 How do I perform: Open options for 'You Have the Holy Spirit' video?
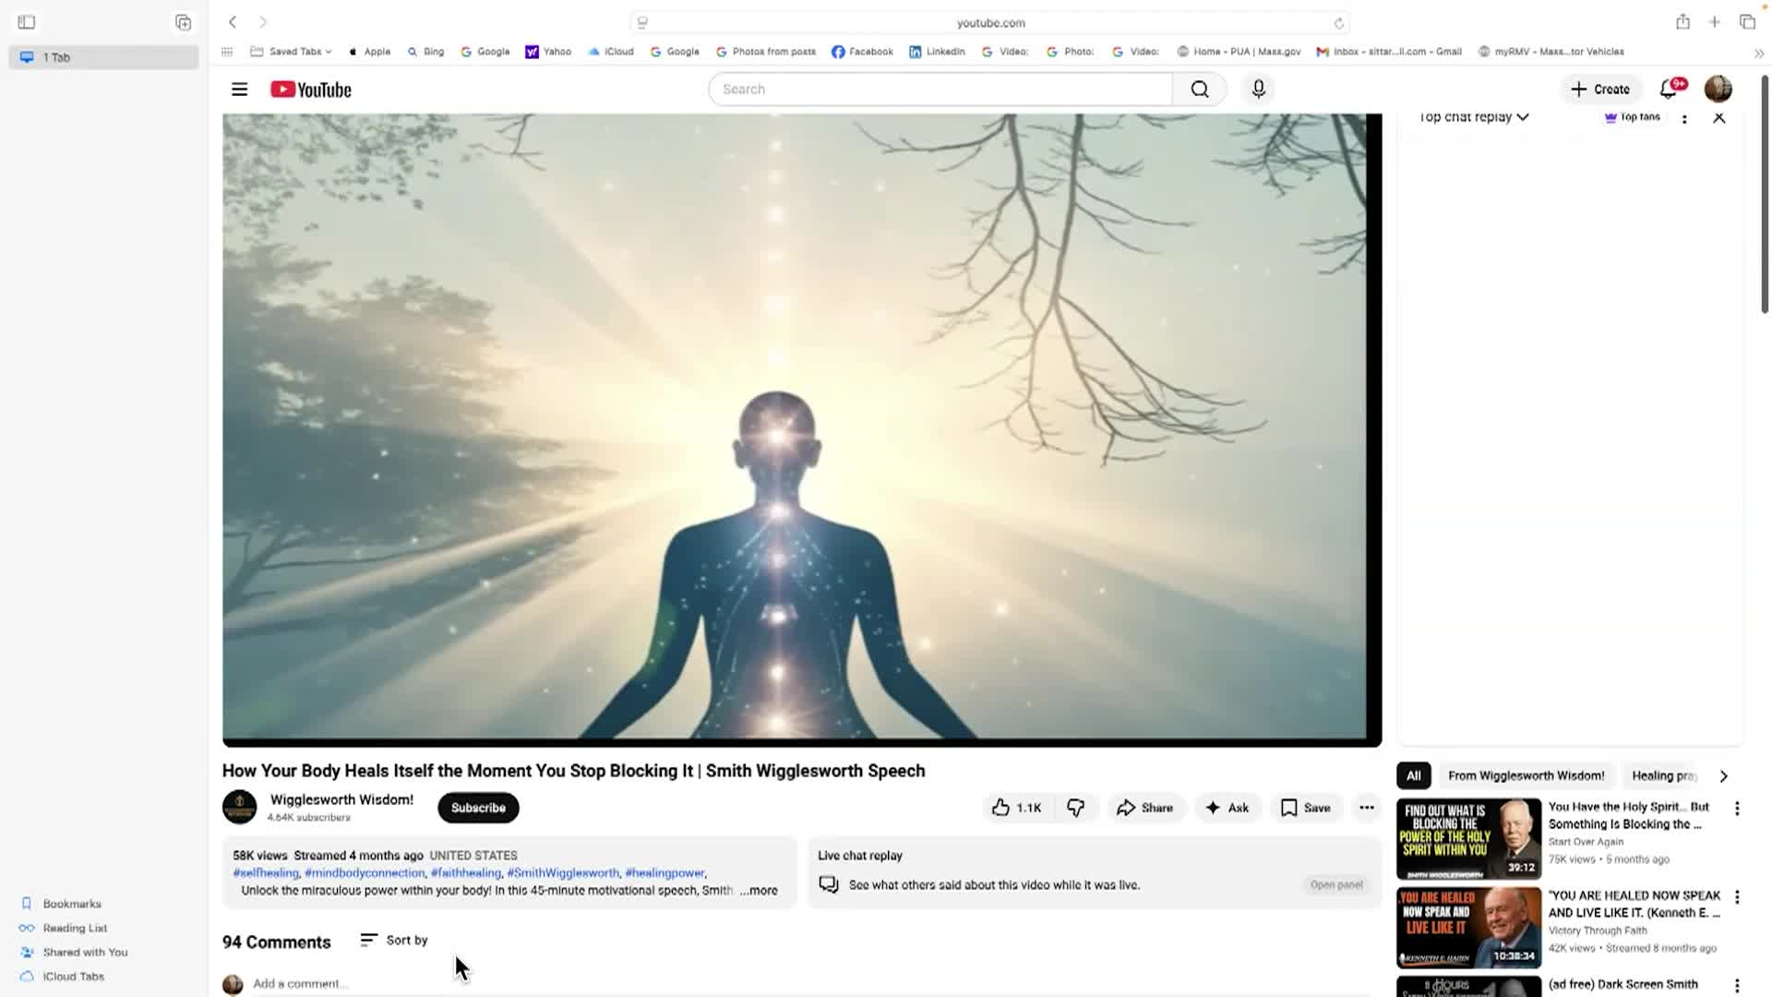coord(1737,809)
